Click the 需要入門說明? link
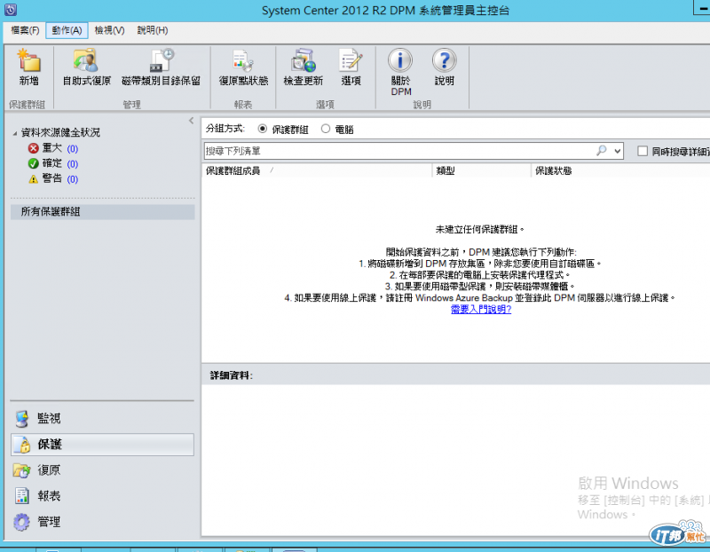The width and height of the screenshot is (710, 552). [481, 310]
